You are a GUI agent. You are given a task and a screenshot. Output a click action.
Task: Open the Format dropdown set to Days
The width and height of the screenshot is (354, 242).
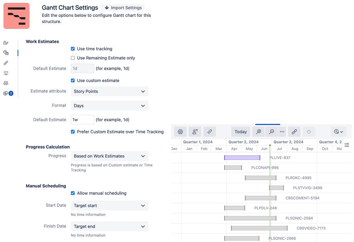(x=109, y=105)
